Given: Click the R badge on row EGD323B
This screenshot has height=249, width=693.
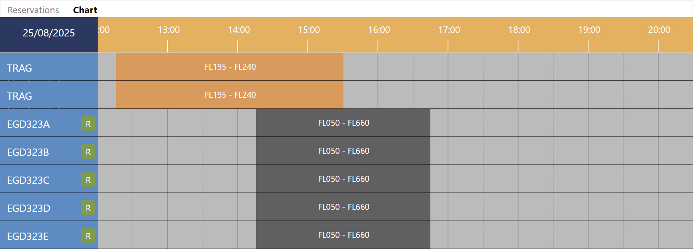Looking at the screenshot, I should coord(88,152).
